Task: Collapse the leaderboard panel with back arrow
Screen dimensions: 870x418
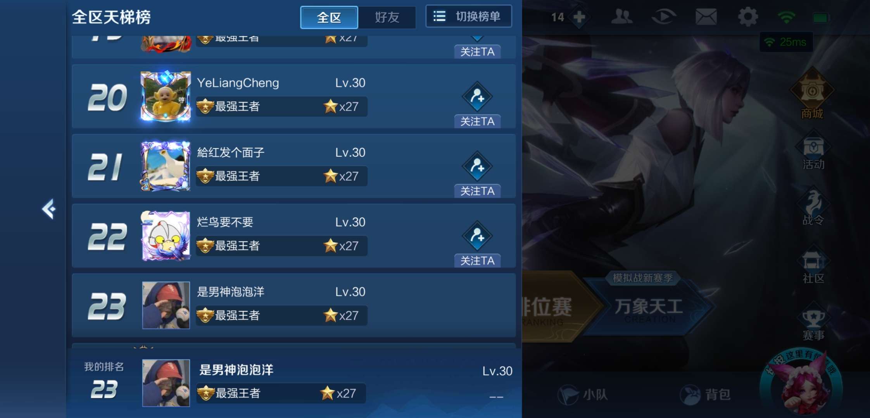Action: pyautogui.click(x=49, y=209)
